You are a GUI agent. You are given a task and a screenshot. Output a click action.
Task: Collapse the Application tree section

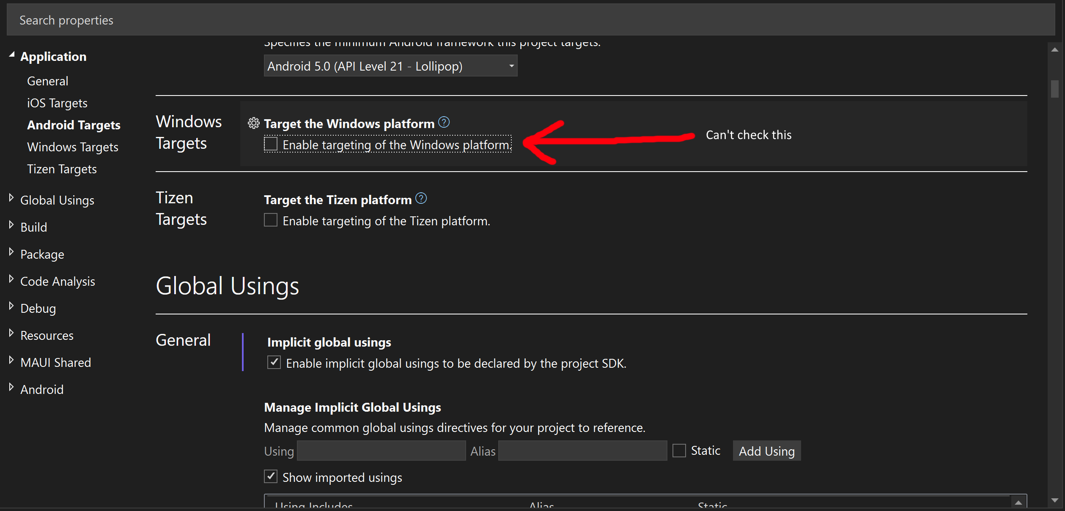pyautogui.click(x=11, y=55)
